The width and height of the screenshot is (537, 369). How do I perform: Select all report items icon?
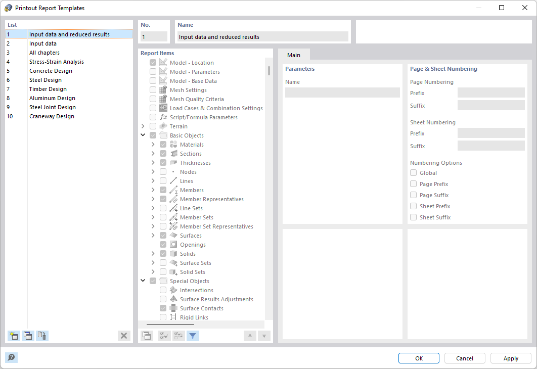(x=164, y=336)
